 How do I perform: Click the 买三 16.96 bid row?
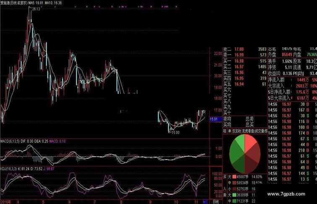click(x=245, y=72)
